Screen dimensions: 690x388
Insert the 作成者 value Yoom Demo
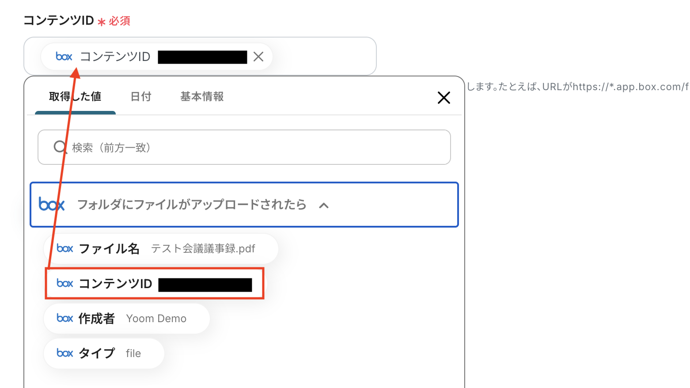(127, 318)
